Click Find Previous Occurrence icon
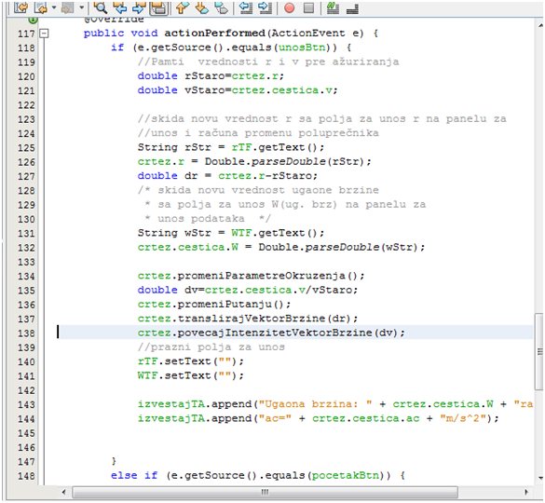Image resolution: width=545 pixels, height=503 pixels. [x=119, y=7]
